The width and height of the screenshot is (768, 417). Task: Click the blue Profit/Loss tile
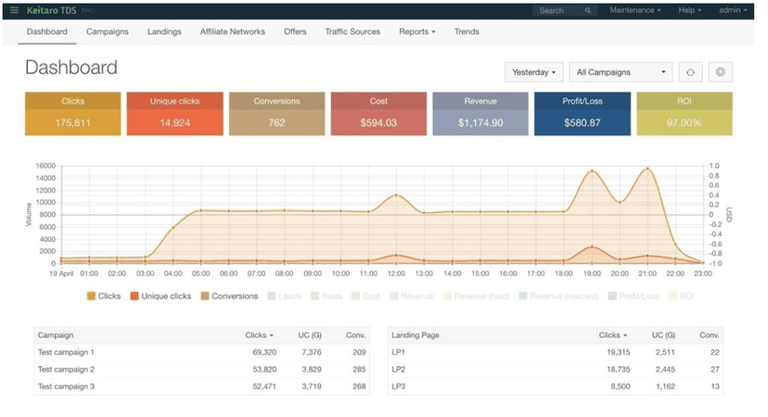[582, 114]
